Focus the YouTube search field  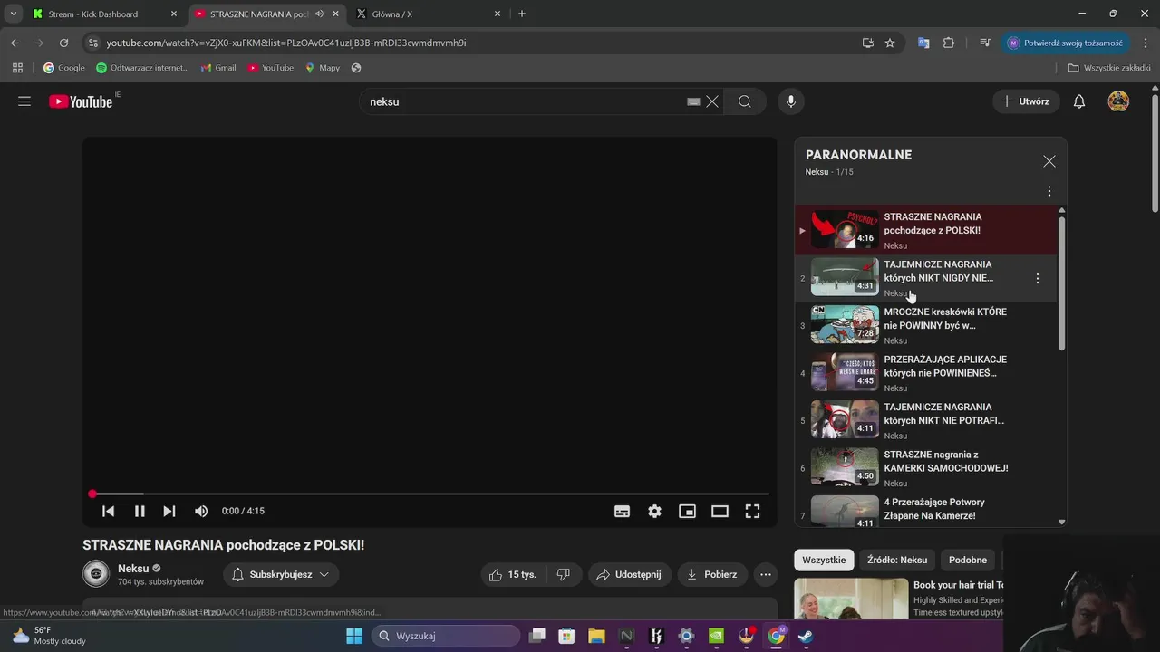tap(526, 101)
